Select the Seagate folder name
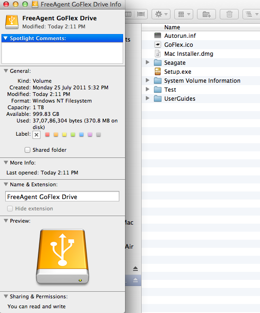The image size is (260, 313). click(175, 63)
